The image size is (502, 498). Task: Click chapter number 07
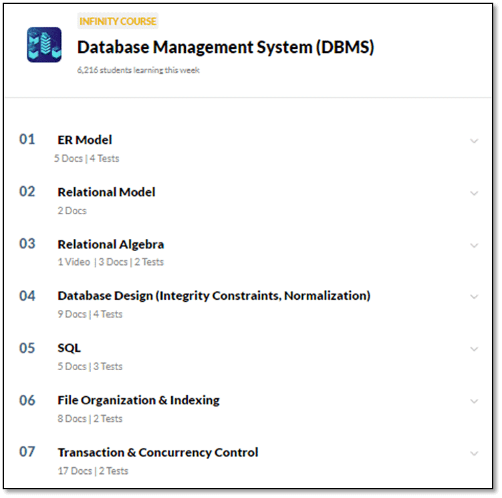coord(27,452)
